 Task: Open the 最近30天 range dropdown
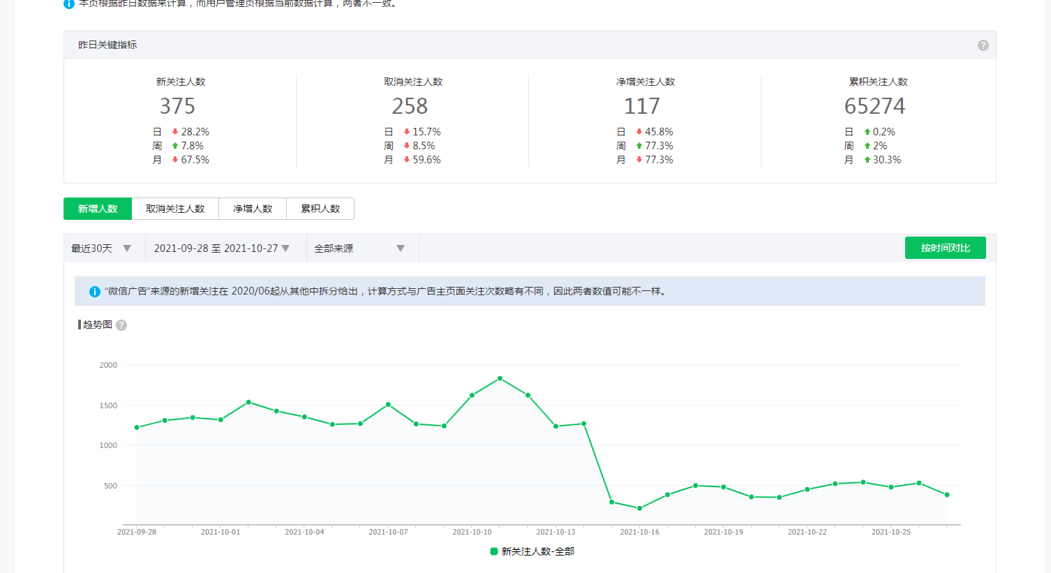pos(101,248)
